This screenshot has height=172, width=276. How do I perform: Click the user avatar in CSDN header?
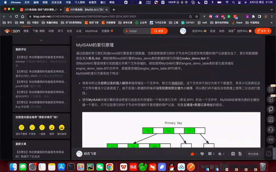[183, 31]
